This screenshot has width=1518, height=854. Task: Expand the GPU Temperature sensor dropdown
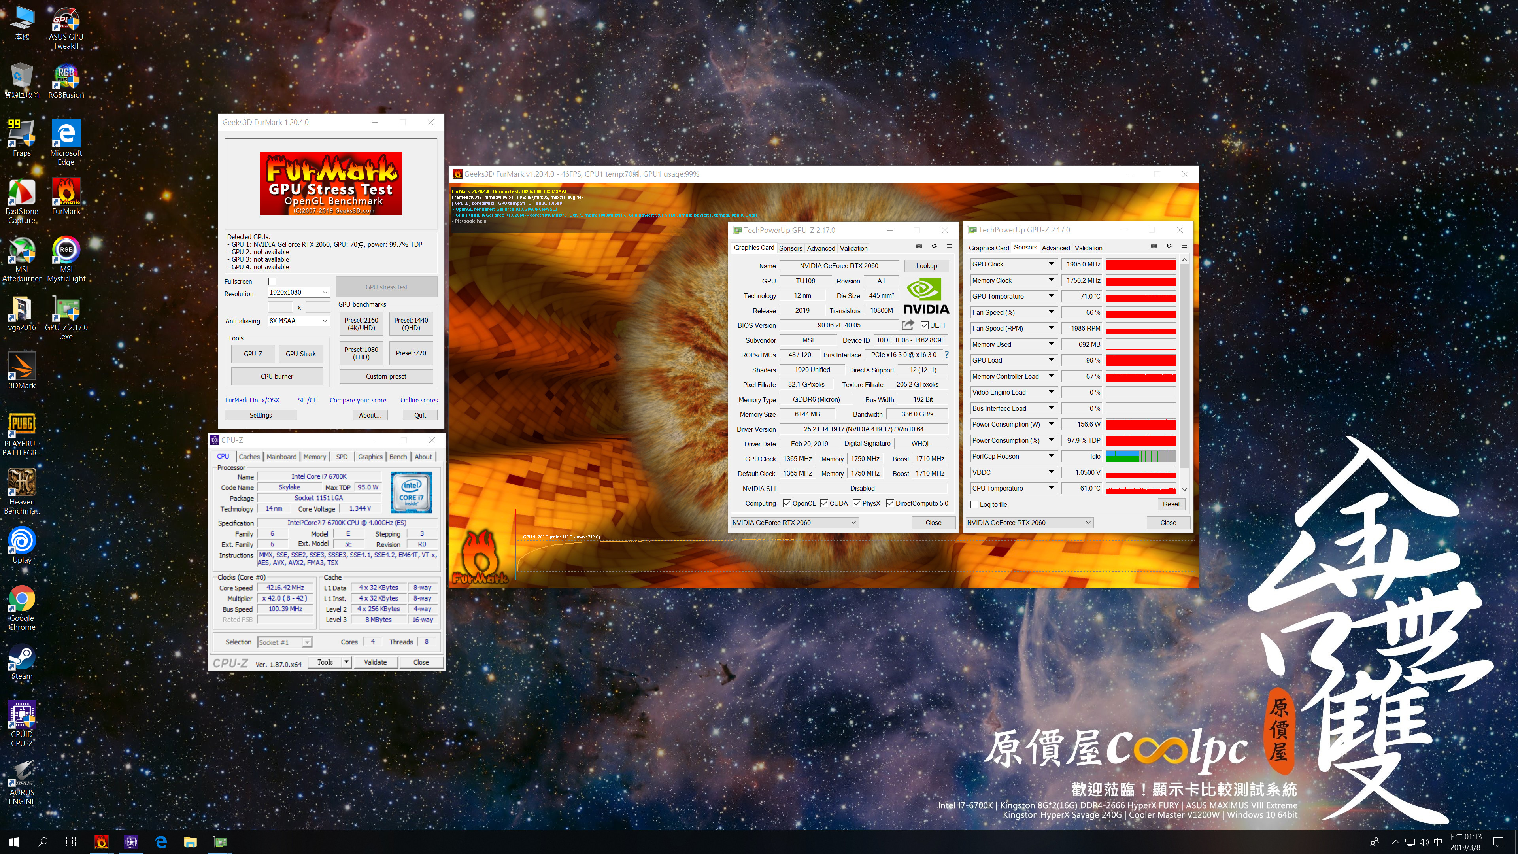point(1051,296)
